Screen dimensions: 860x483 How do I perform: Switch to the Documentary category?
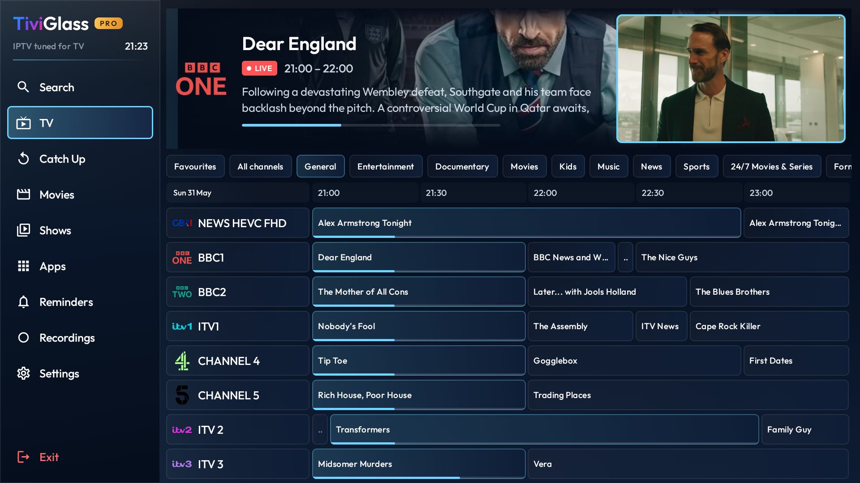[x=462, y=166]
